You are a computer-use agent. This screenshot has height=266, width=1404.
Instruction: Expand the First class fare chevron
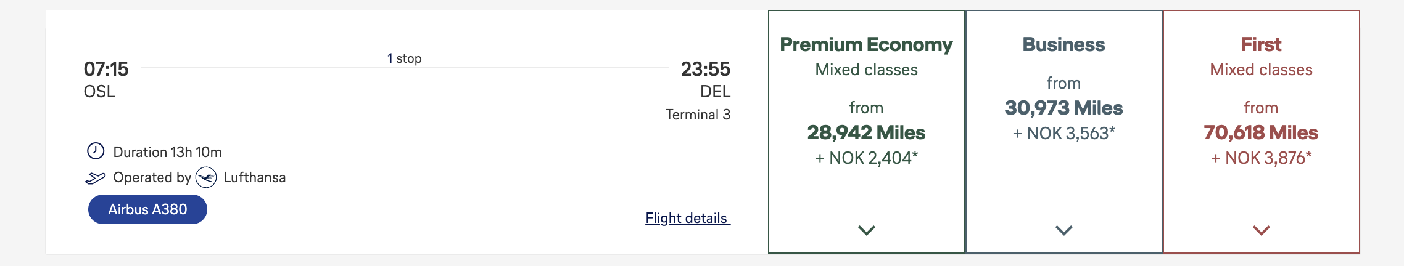[x=1261, y=230]
